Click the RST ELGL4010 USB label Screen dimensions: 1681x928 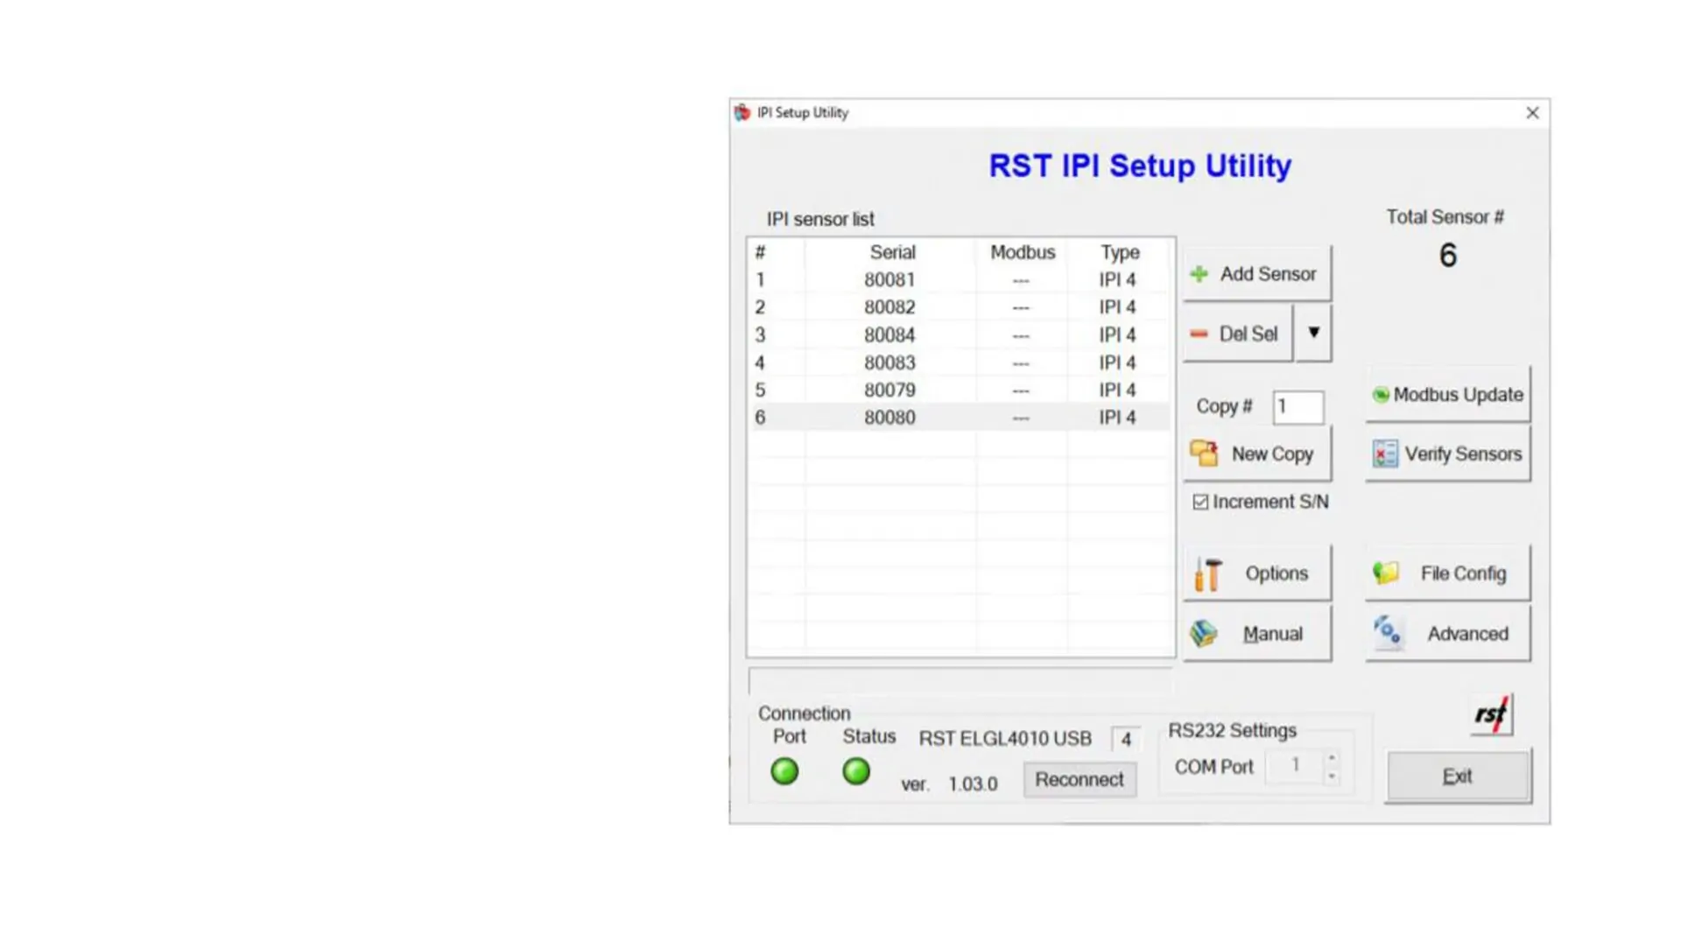tap(1005, 739)
